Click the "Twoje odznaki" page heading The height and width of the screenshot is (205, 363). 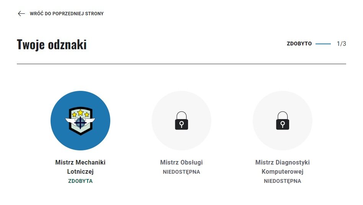52,45
